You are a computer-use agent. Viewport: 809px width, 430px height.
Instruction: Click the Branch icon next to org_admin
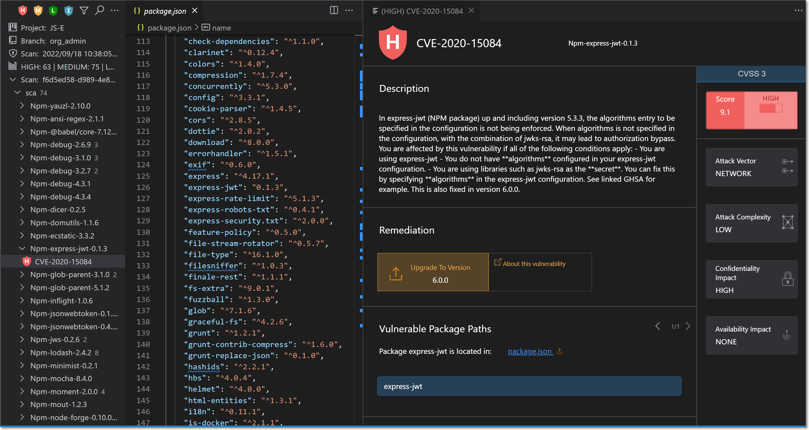click(x=13, y=40)
